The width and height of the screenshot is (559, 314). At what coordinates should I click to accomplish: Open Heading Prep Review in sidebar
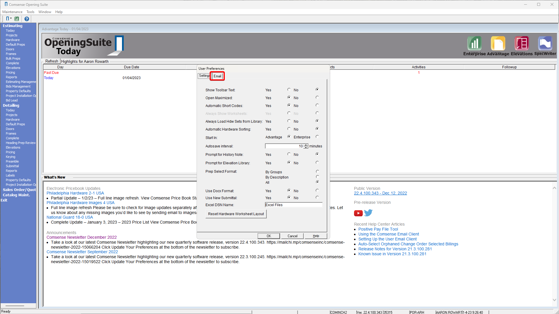click(21, 143)
